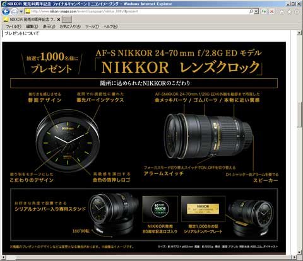Click the 蓄光バーインデックス label
The height and width of the screenshot is (261, 303).
[x=100, y=100]
